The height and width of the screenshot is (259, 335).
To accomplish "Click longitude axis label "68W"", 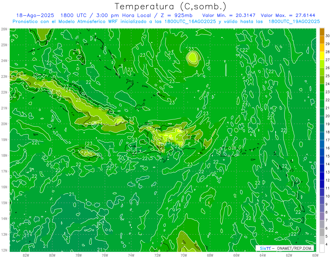I will (210, 255).
